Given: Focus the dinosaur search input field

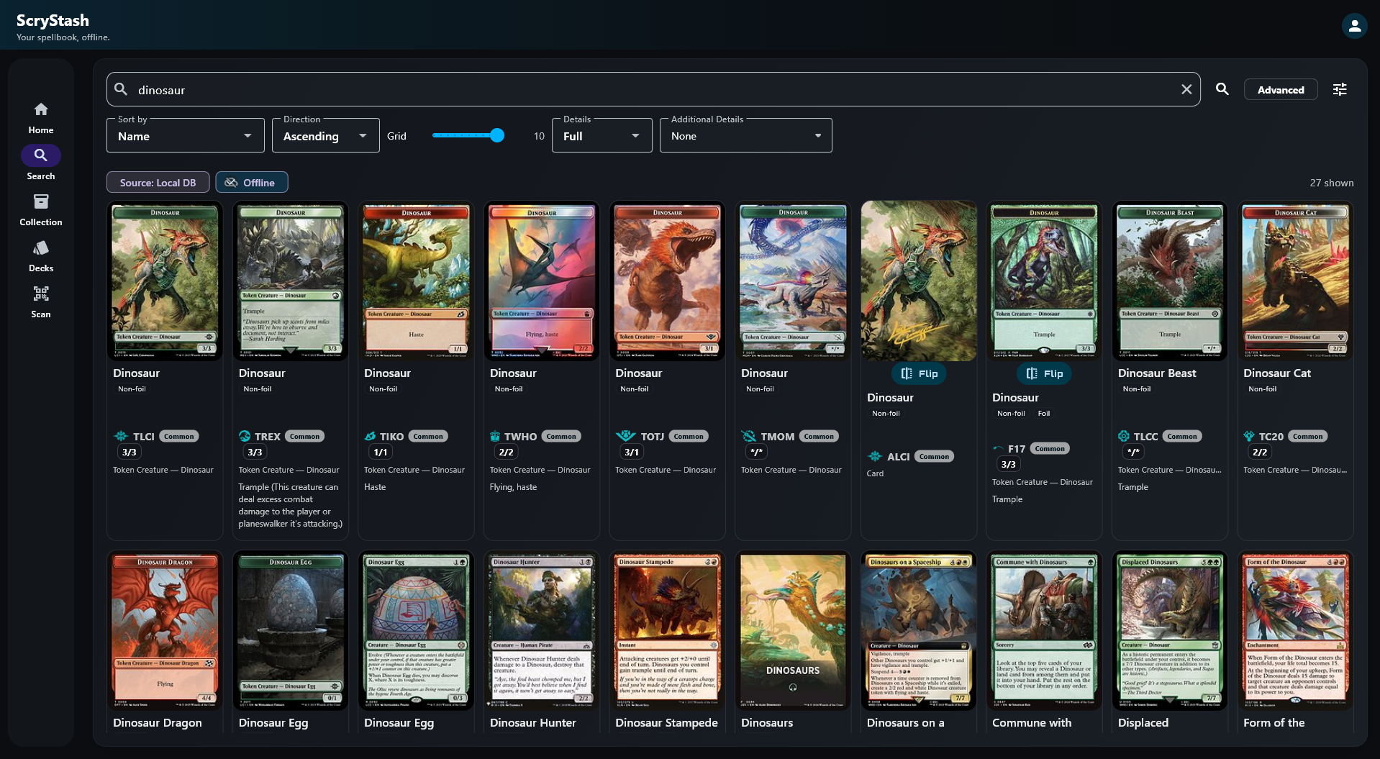Looking at the screenshot, I should click(x=653, y=89).
